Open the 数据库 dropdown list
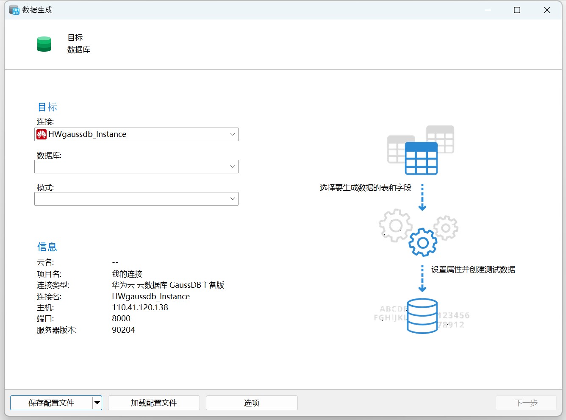This screenshot has height=420, width=566. click(x=233, y=166)
